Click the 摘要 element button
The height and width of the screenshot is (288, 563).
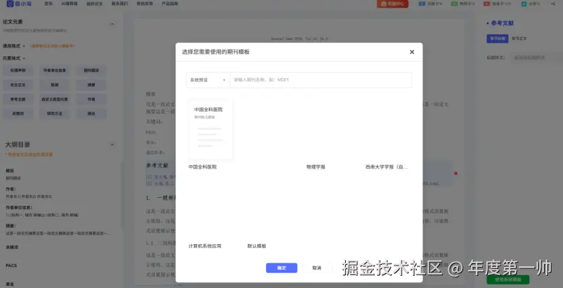(91, 85)
